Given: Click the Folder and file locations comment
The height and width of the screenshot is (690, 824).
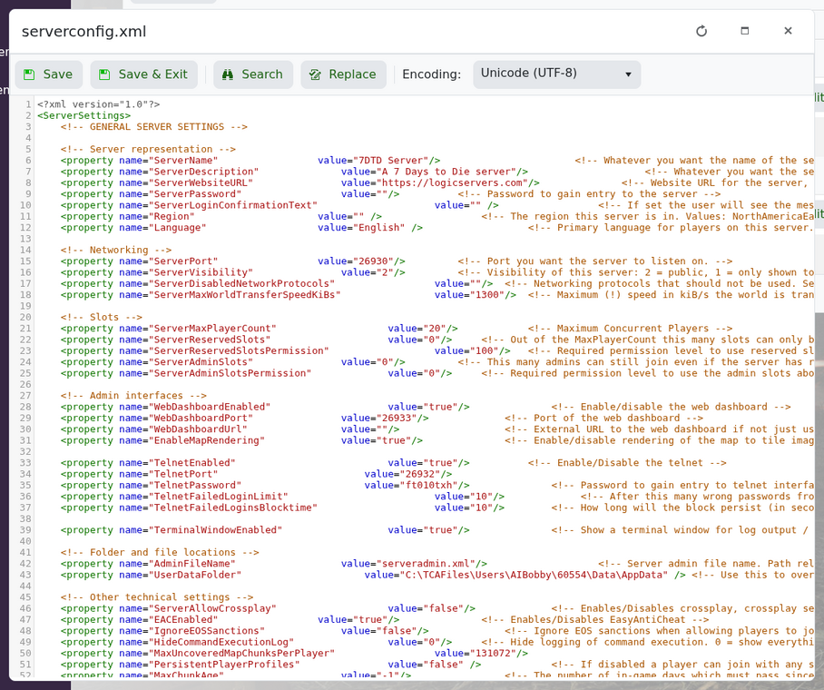Looking at the screenshot, I should coord(160,552).
